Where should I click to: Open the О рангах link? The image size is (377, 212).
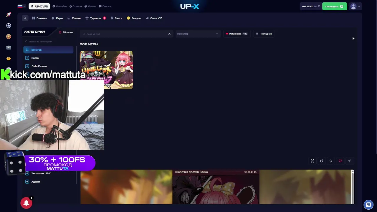(76, 6)
